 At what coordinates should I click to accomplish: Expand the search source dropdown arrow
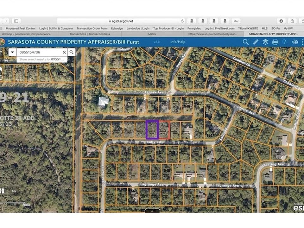pos(12,52)
